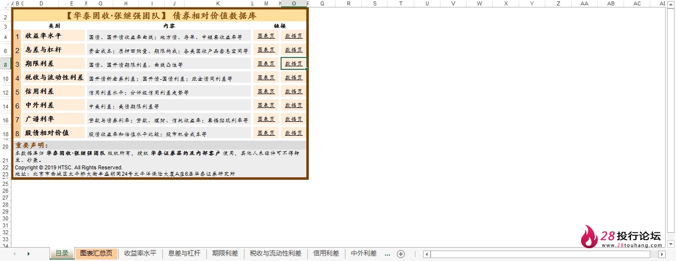Open 数据页 link for 期限利差
Screen dimensions: 676x261
click(x=293, y=64)
